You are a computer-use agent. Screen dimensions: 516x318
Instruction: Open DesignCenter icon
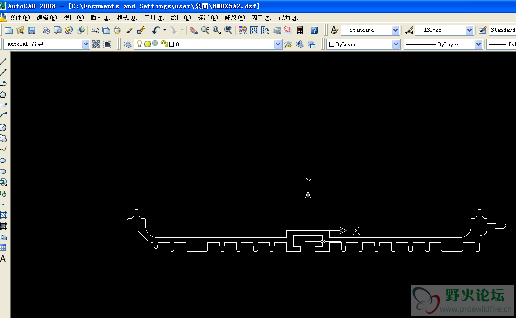click(254, 31)
